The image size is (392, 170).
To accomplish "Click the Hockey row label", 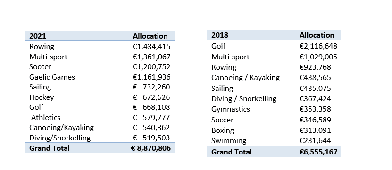I will (42, 97).
